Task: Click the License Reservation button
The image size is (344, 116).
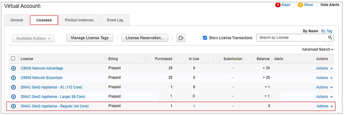Action: point(145,38)
